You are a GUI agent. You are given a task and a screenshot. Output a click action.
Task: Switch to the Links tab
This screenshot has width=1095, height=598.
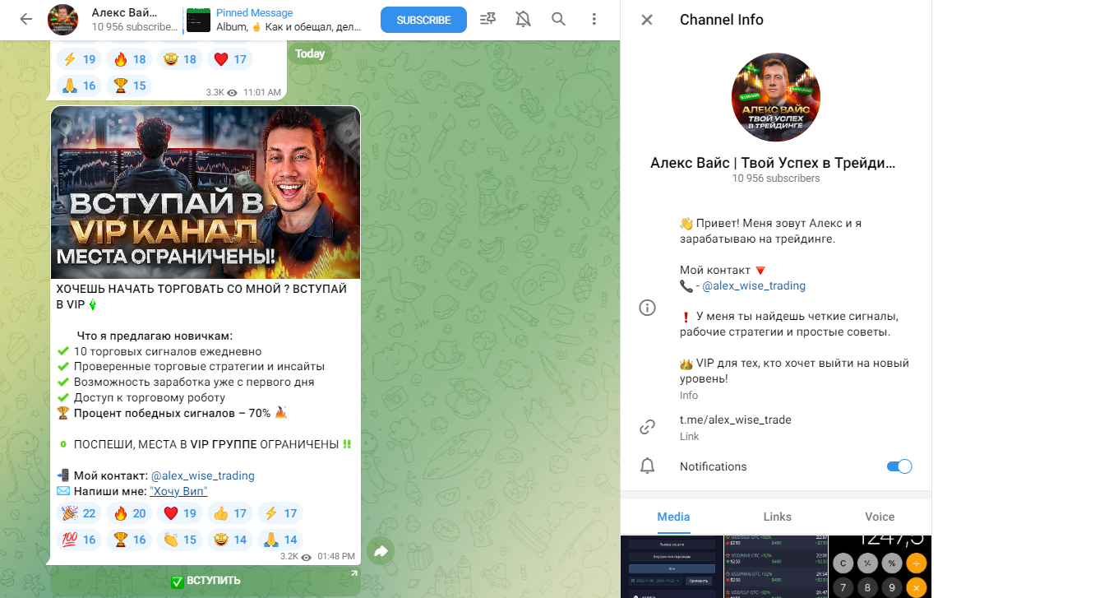777,517
